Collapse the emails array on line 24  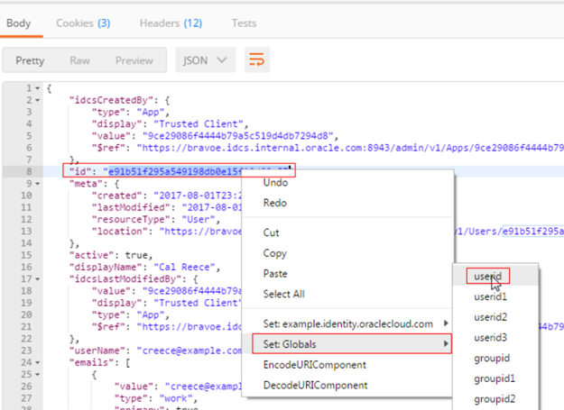pyautogui.click(x=37, y=362)
